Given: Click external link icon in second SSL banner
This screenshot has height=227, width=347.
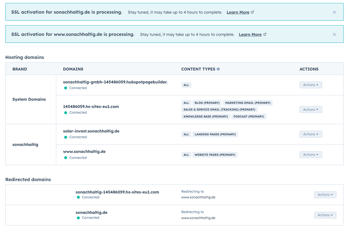Looking at the screenshot, I should (x=265, y=34).
